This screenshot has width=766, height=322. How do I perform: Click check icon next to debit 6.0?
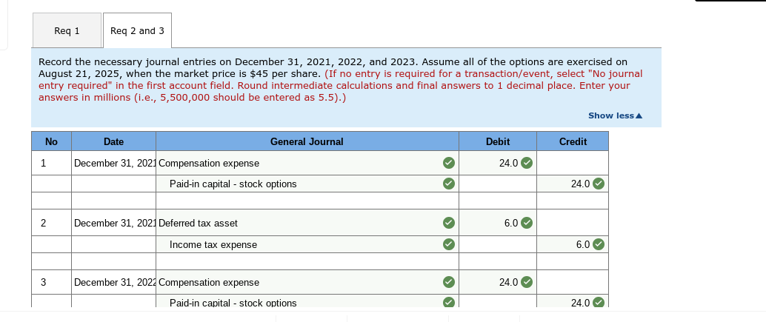[527, 223]
